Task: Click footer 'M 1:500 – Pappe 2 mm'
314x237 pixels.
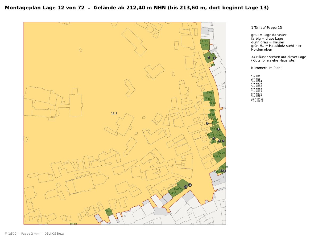Action: tap(22, 234)
